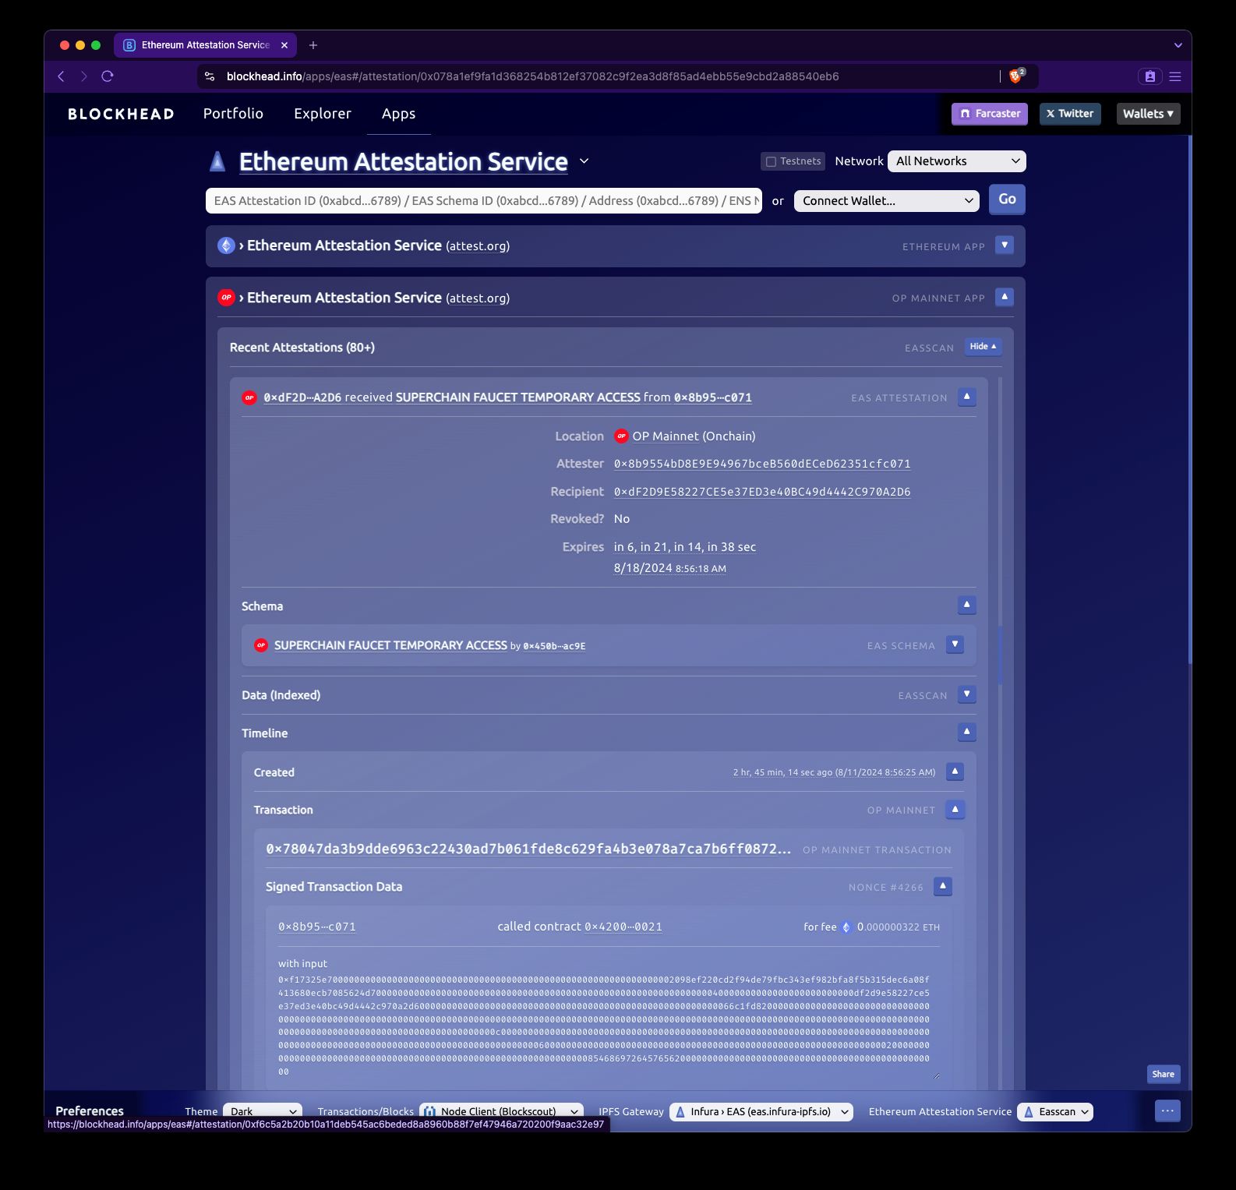Open the Connect Wallet dropdown
Screen dimensions: 1236x1190
pyautogui.click(x=886, y=201)
